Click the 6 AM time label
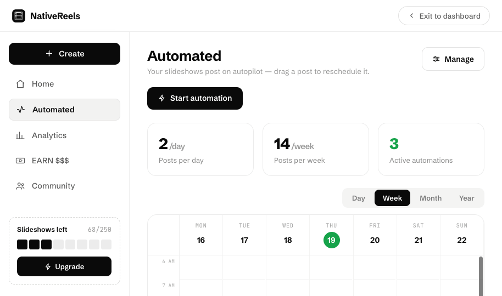 point(168,261)
